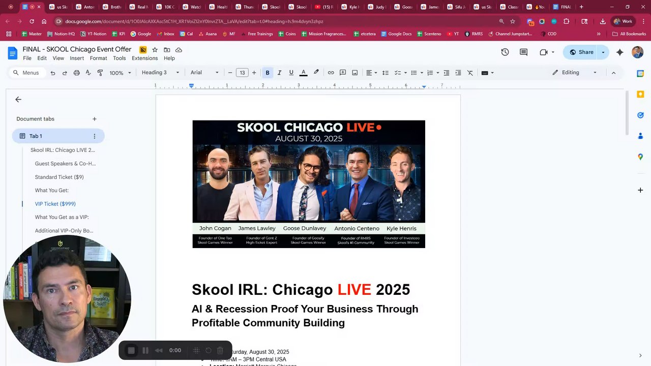The height and width of the screenshot is (366, 651).
Task: Jump to 'Standard Ticket ($9)' outline heading
Action: click(x=59, y=177)
